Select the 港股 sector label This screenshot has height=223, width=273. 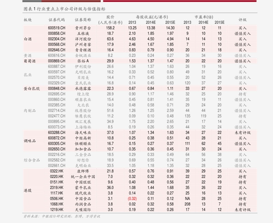click(x=28, y=190)
